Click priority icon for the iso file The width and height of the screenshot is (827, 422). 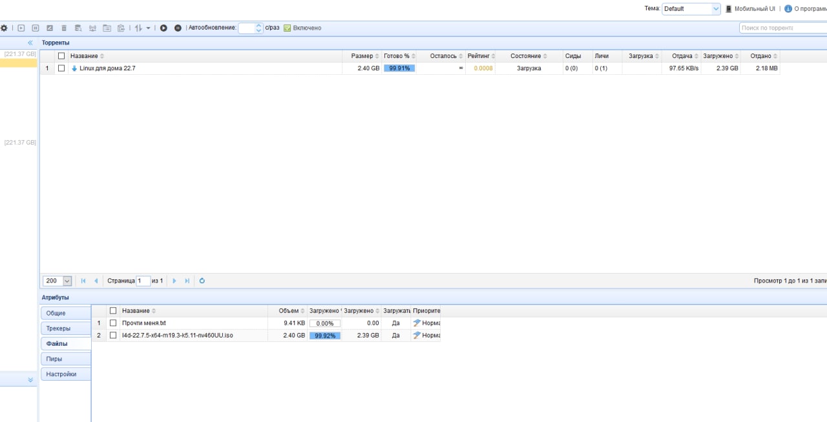tap(417, 336)
